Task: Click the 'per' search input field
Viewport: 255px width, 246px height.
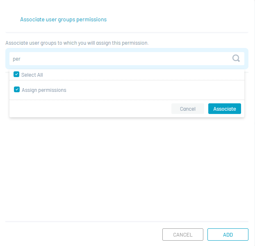Action: pyautogui.click(x=123, y=59)
